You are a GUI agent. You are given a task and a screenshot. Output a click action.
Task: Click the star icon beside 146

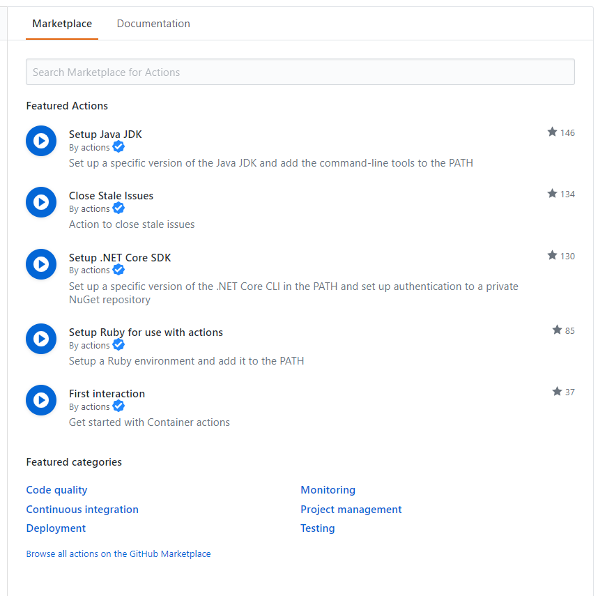[x=552, y=132]
